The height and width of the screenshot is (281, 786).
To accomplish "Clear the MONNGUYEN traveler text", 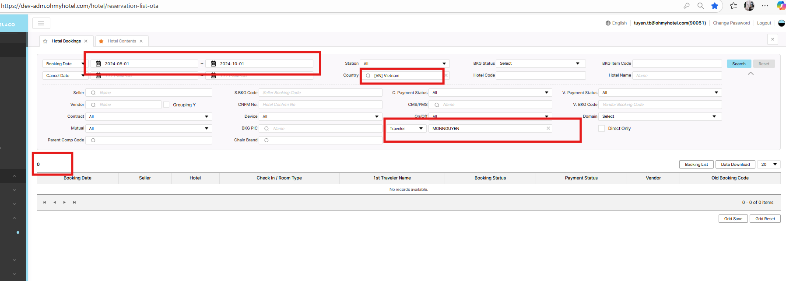I will point(548,128).
